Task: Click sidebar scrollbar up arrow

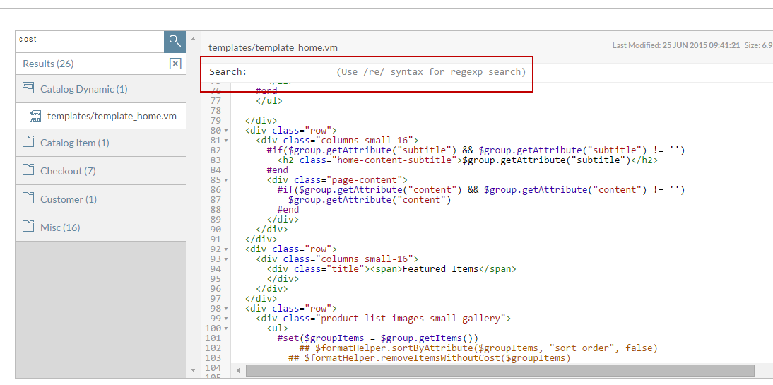Action: click(x=194, y=39)
